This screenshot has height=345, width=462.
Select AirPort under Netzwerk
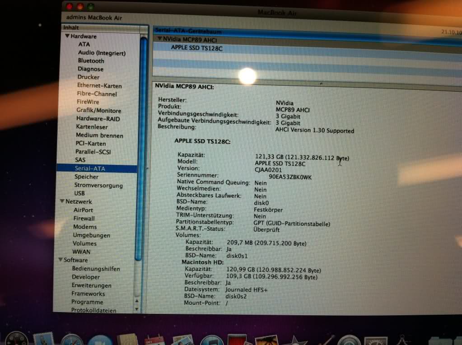[84, 210]
